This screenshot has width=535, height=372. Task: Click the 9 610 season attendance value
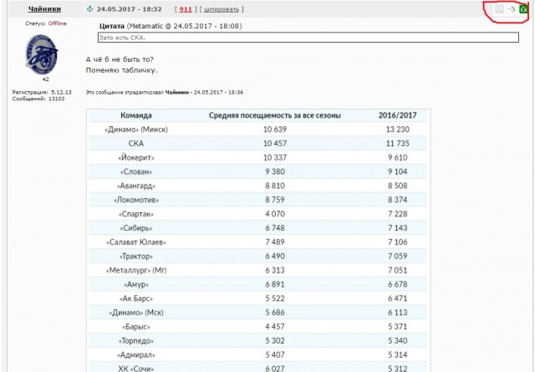(x=398, y=158)
